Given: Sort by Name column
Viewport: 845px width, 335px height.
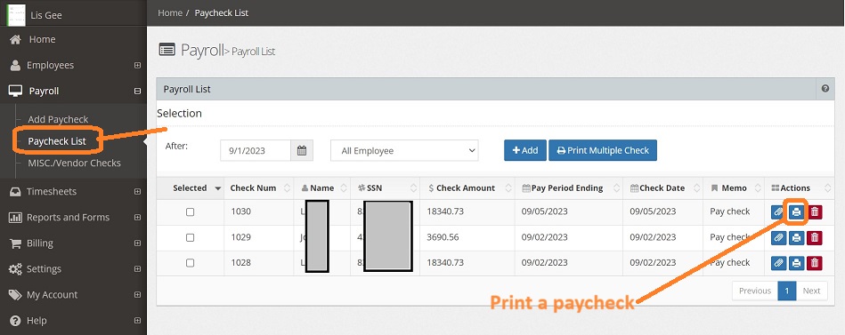Looking at the screenshot, I should pyautogui.click(x=321, y=188).
